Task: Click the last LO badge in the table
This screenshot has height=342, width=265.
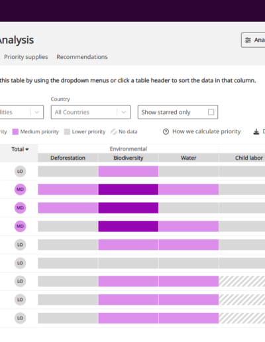Action: tap(20, 318)
